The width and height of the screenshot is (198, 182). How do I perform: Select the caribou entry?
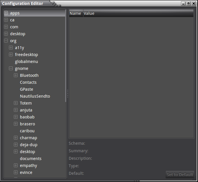tap(27, 131)
